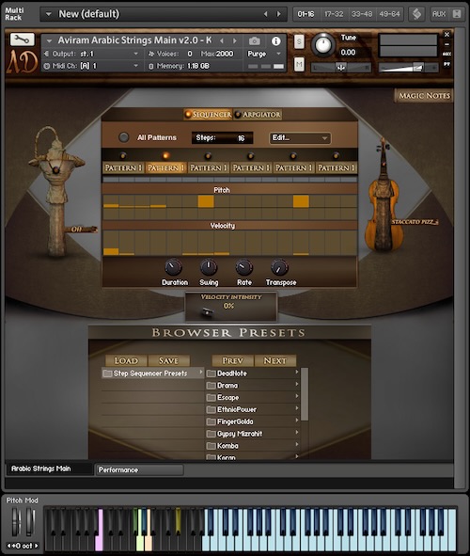
Task: Click the Velocity Intensity fader handle
Action: [208, 312]
